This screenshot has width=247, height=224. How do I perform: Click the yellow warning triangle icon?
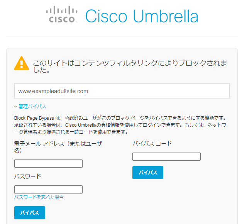point(22,64)
